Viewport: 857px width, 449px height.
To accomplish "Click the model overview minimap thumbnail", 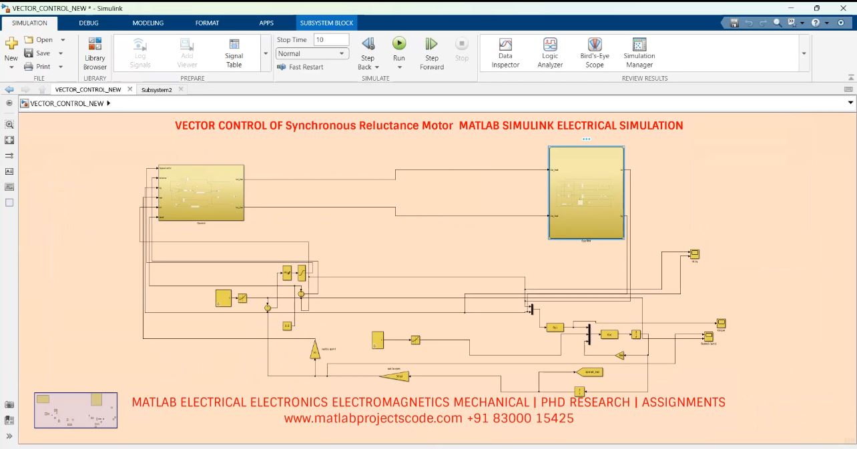I will coord(75,410).
